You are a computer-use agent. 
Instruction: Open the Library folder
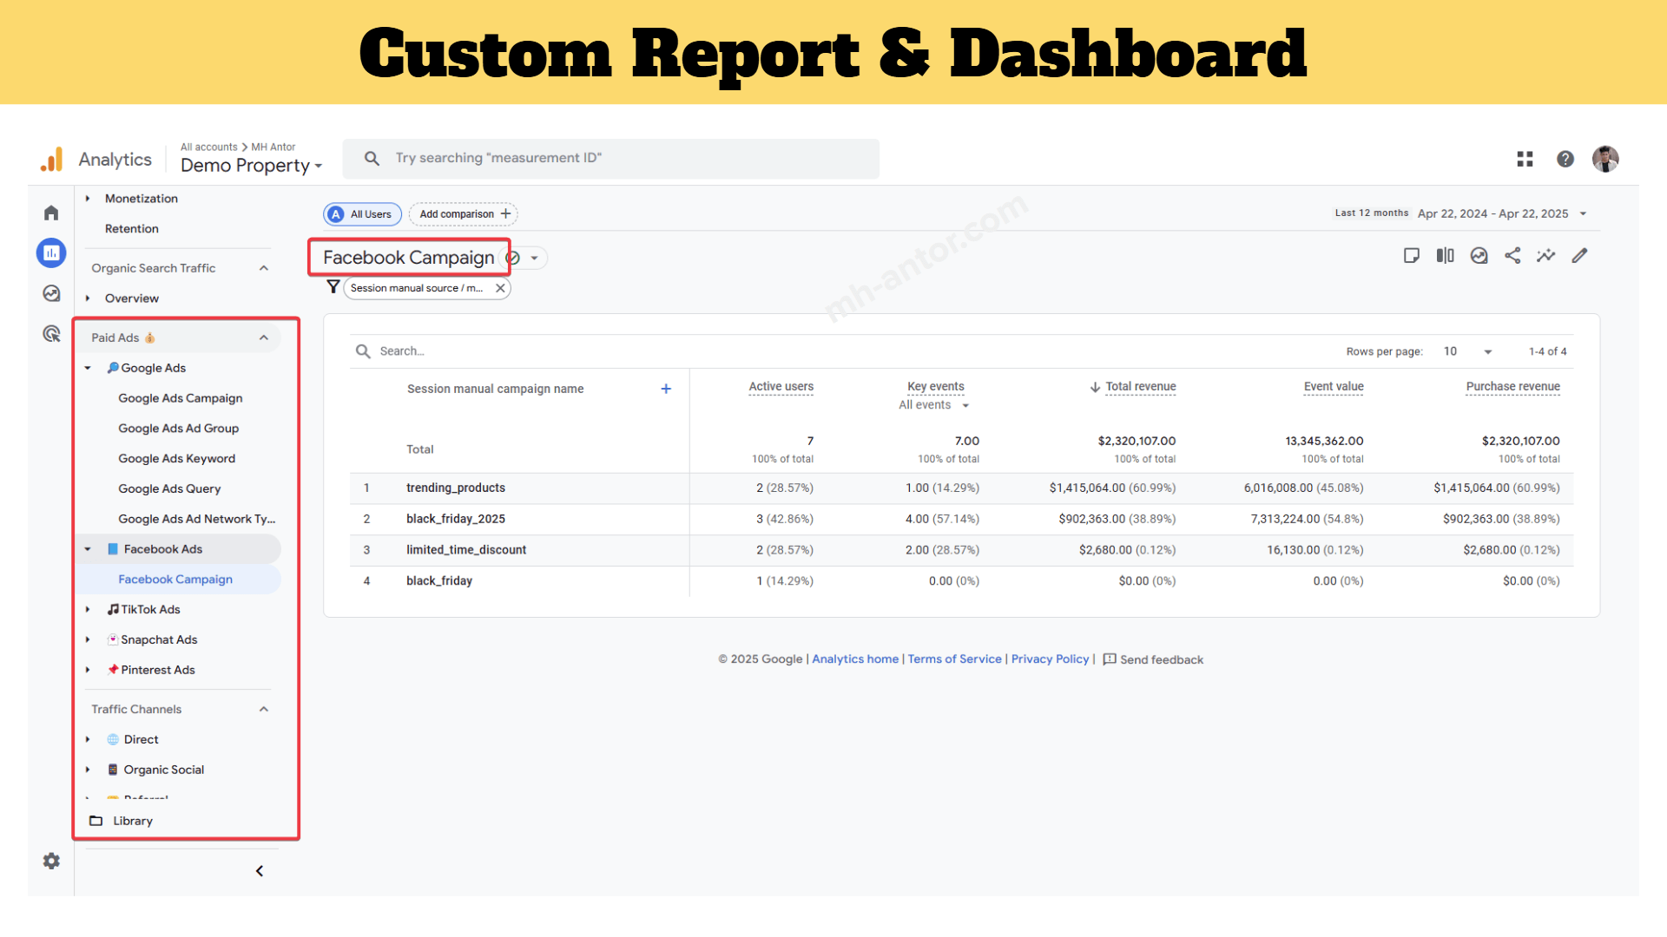(x=122, y=821)
